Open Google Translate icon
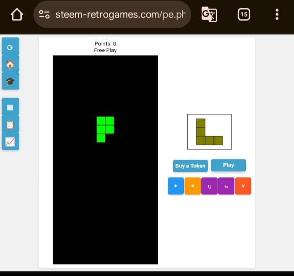294x276 pixels. (209, 14)
